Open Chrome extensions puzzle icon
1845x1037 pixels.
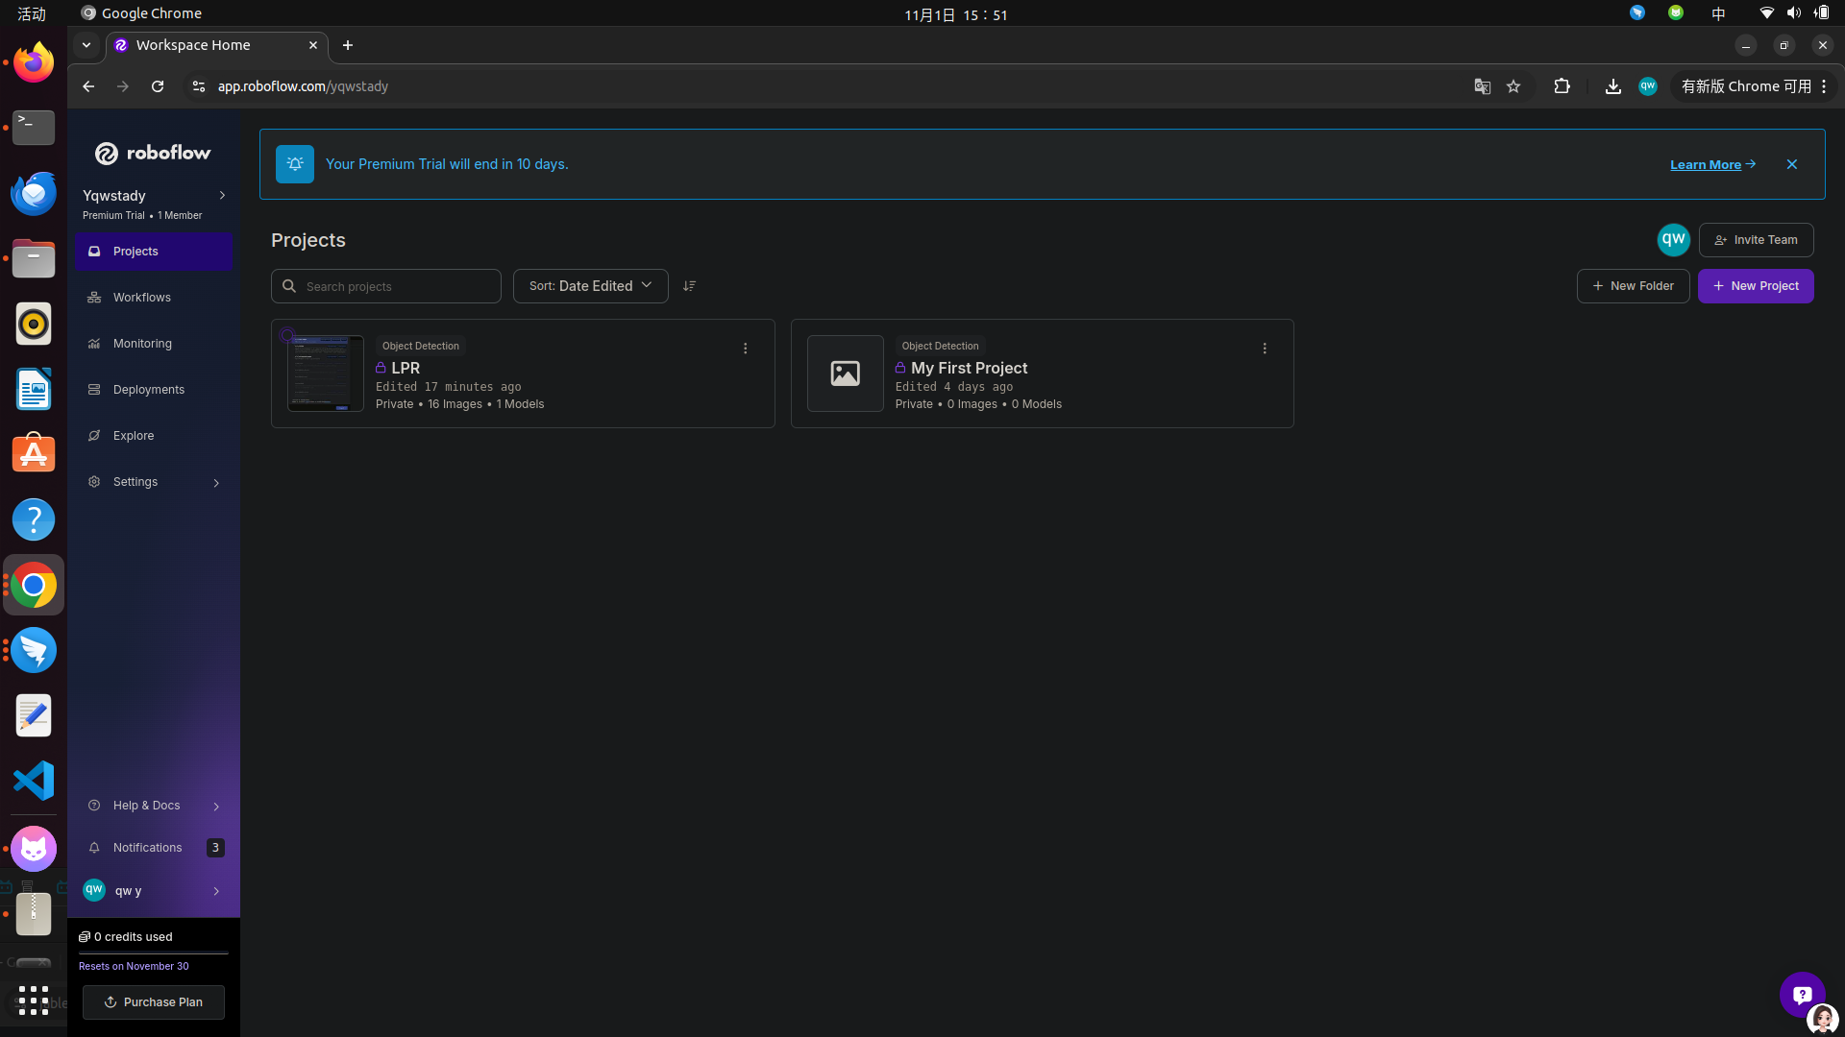click(x=1562, y=86)
